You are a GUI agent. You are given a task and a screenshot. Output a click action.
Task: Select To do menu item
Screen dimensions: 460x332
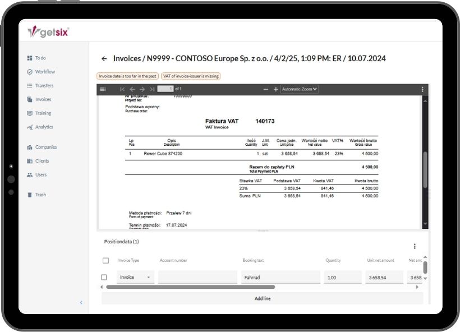[x=40, y=58]
